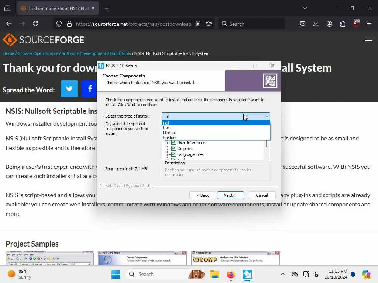Click the Firefox search box
This screenshot has width=378, height=283.
(x=251, y=24)
